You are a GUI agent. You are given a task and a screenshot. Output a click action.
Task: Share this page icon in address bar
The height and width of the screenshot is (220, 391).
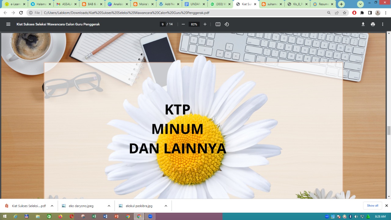[337, 13]
